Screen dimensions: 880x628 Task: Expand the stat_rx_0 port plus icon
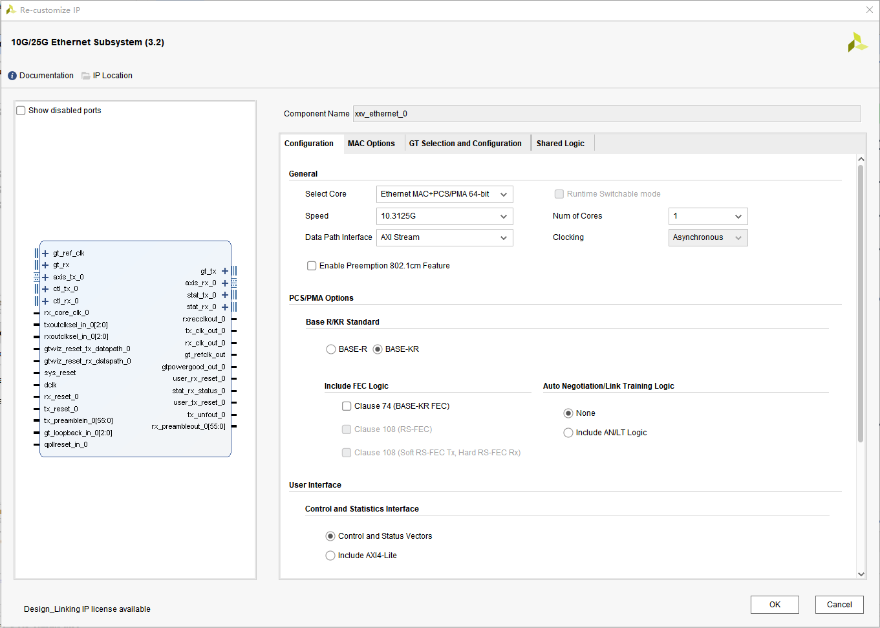click(225, 307)
